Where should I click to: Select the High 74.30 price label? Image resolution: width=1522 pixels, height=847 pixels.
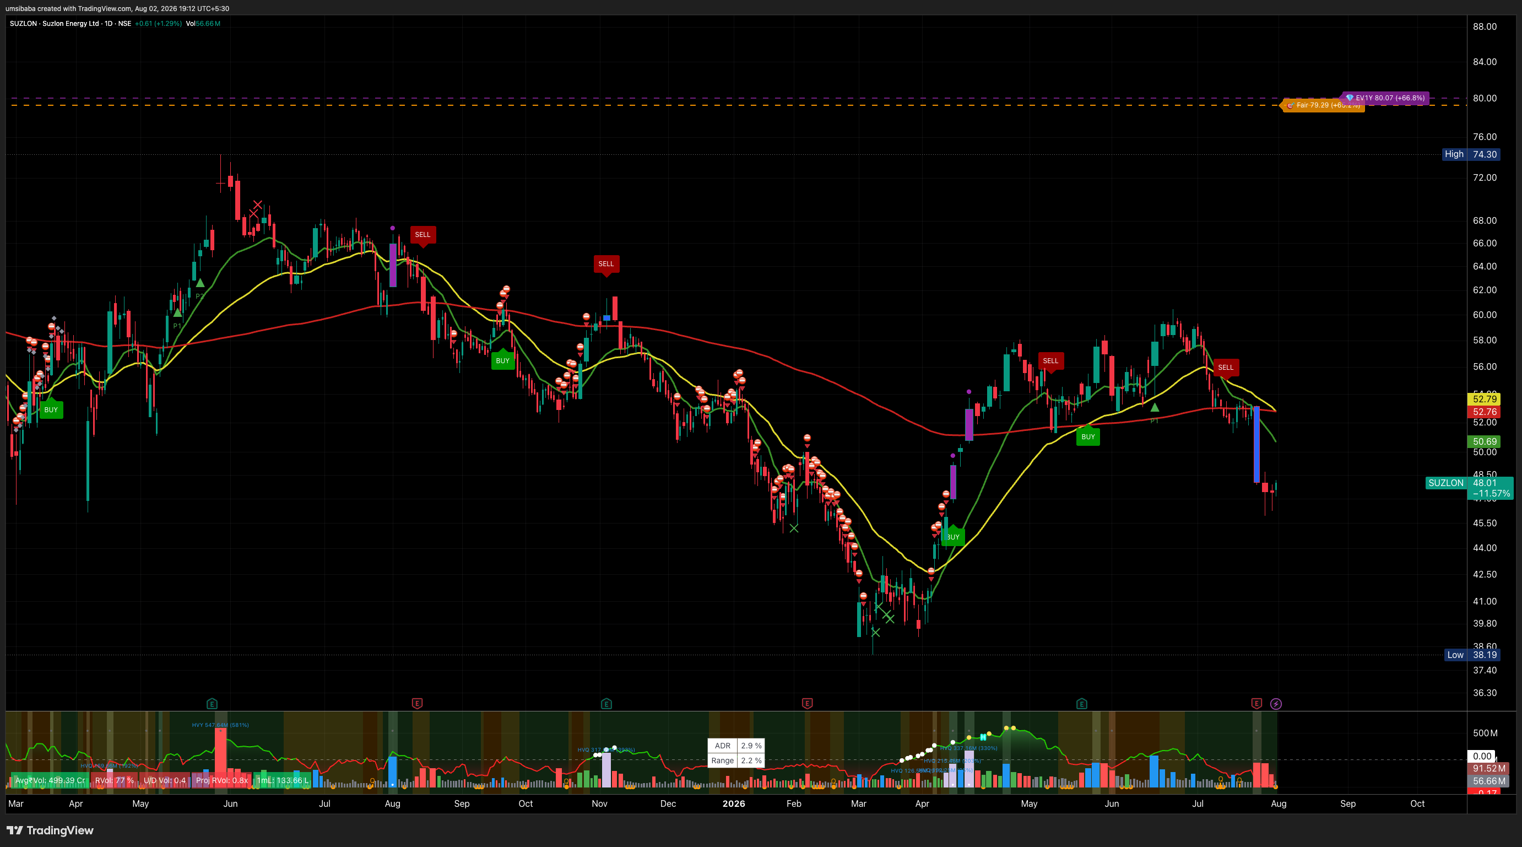pos(1471,154)
